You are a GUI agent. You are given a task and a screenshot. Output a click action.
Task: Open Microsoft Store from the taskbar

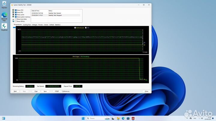coord(128,119)
